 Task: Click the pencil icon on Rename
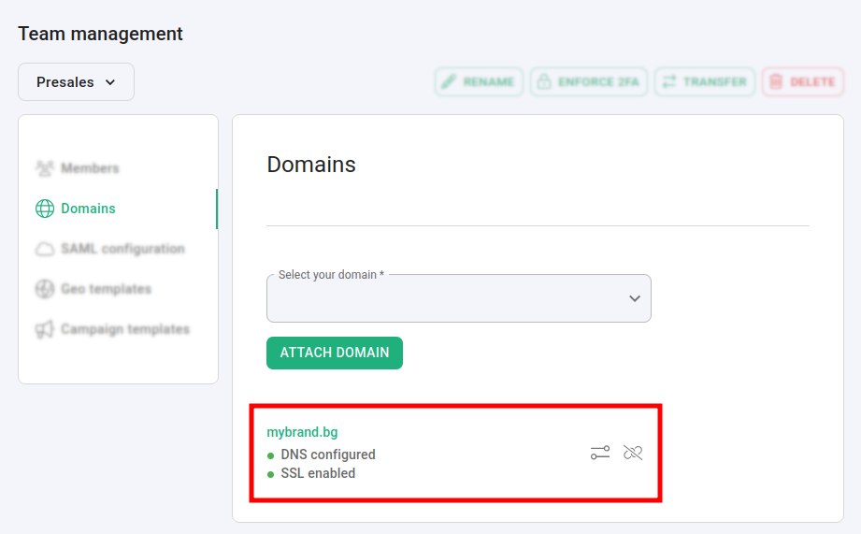(449, 82)
